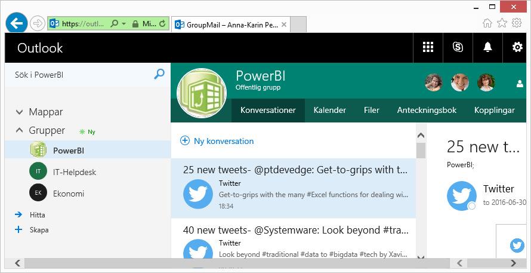Open browser favorites star icon
This screenshot has height=273, width=531.
click(x=502, y=23)
